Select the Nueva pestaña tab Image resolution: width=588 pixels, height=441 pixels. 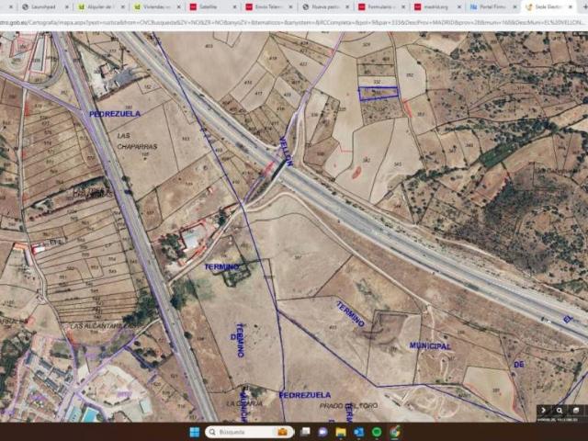pyautogui.click(x=325, y=6)
